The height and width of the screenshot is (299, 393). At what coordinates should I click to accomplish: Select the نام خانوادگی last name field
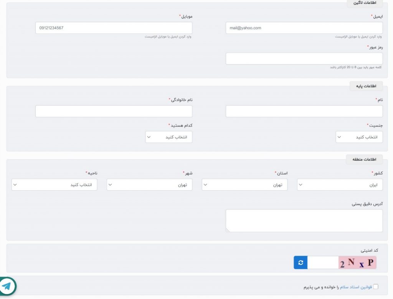pos(114,111)
